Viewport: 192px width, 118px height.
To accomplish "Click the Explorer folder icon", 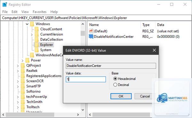I will tap(36, 45).
